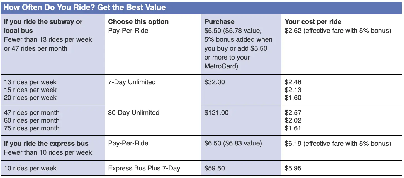Image resolution: width=404 pixels, height=178 pixels.
Task: Click the "Express Bus Plus 7-Day" option
Action: point(144,168)
